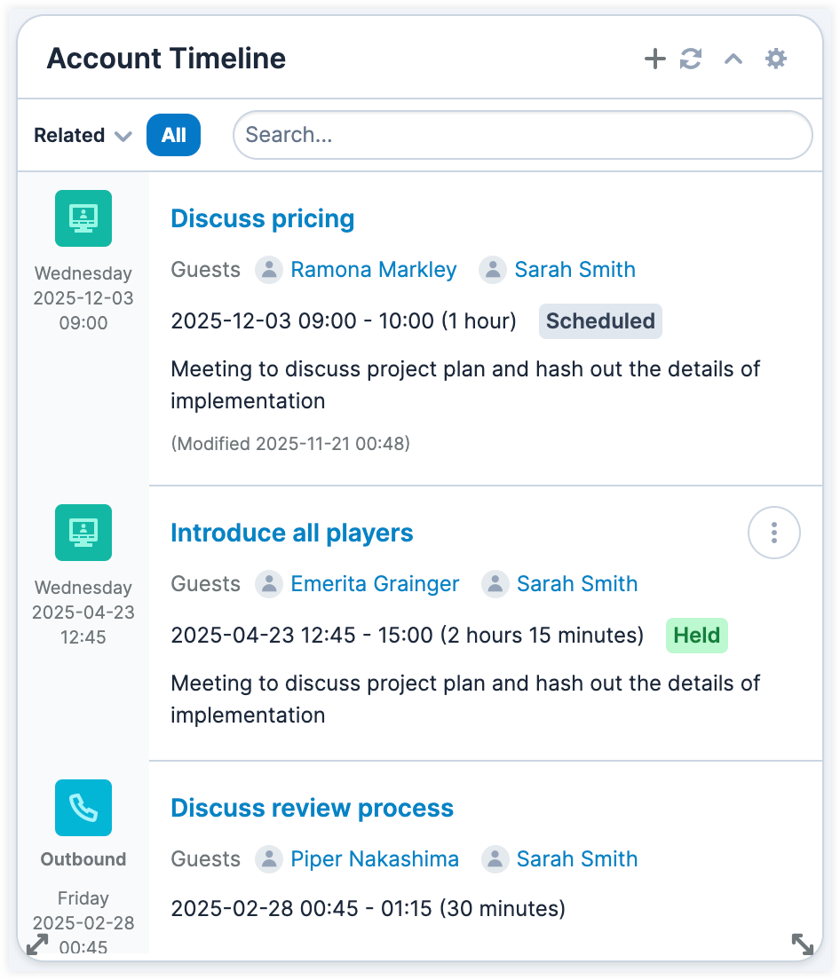The height and width of the screenshot is (980, 840).
Task: Open timeline settings gear
Action: 776,59
